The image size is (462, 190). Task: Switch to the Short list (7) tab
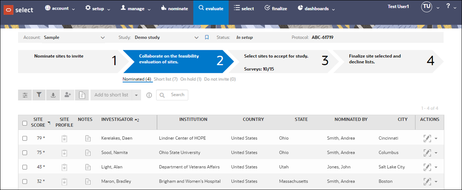coord(166,79)
